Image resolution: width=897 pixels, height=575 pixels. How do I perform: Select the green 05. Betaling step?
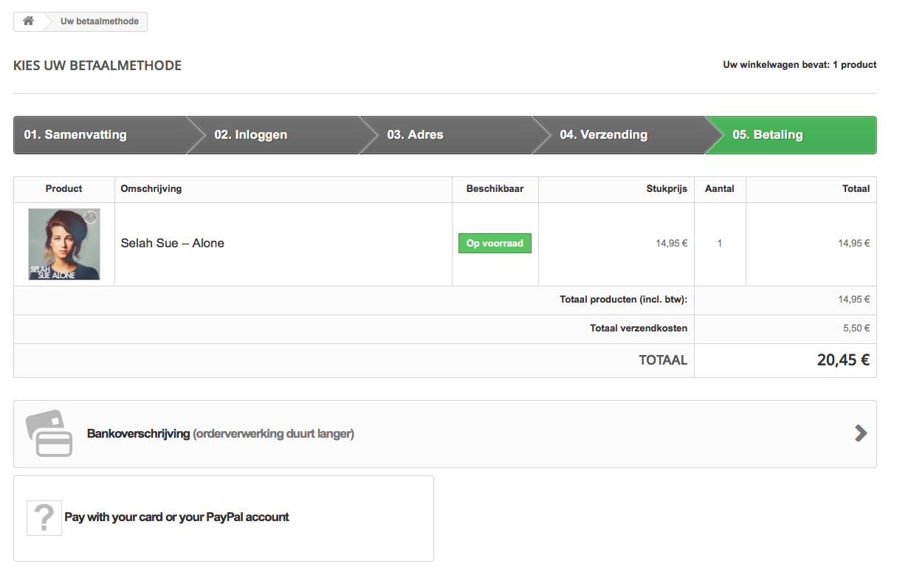(x=768, y=135)
